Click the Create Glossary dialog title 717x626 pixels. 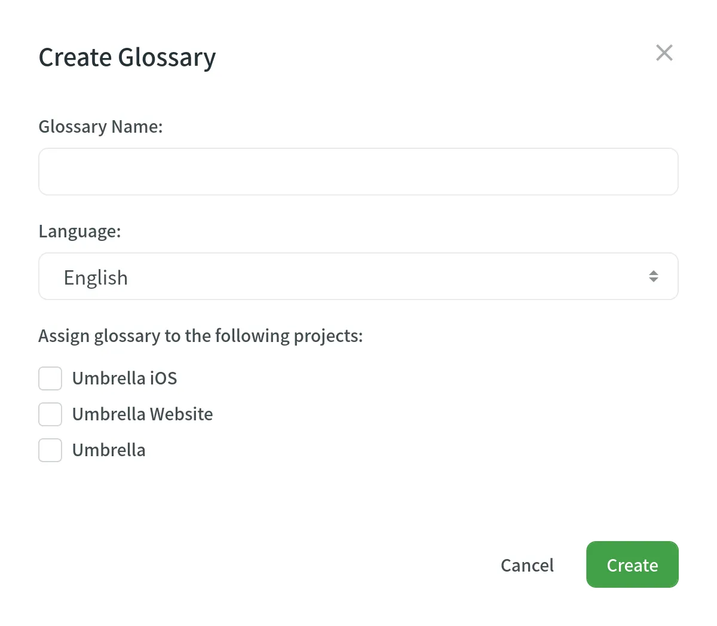coord(127,57)
